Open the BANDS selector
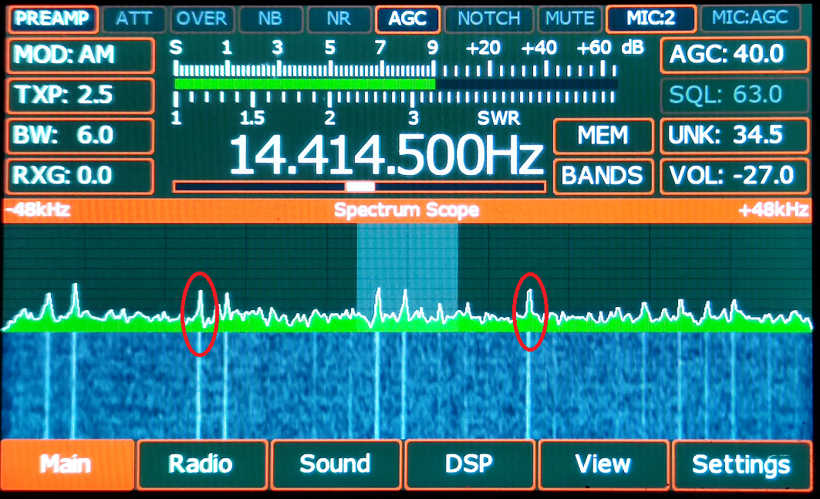820x499 pixels. [x=603, y=176]
